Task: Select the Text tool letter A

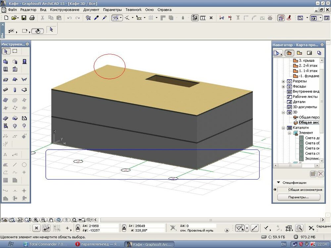Action: click(5, 154)
